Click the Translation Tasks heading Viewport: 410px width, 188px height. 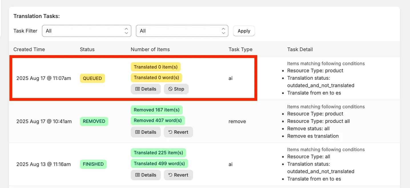coord(37,16)
